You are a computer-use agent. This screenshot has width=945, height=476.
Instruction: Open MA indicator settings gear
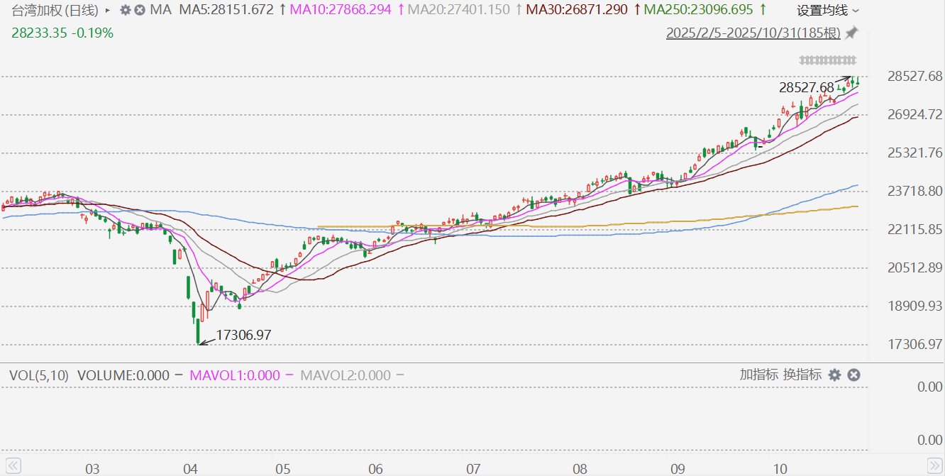pyautogui.click(x=126, y=11)
